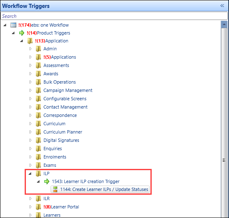Expand the Admin folder
Image resolution: width=229 pixels, height=218 pixels.
(31, 49)
